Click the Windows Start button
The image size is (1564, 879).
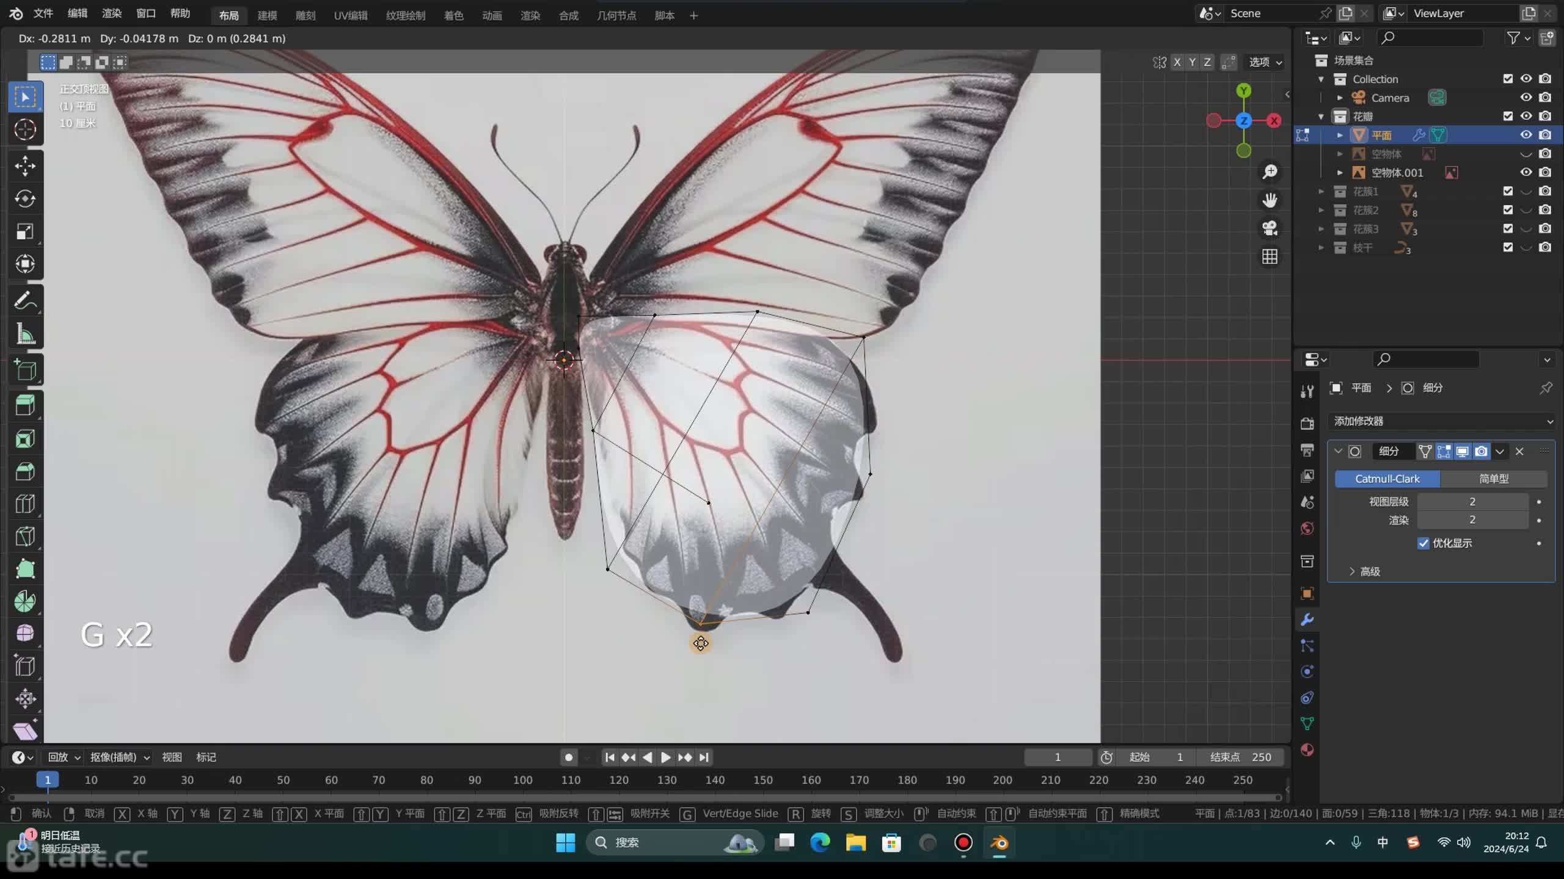pyautogui.click(x=565, y=842)
